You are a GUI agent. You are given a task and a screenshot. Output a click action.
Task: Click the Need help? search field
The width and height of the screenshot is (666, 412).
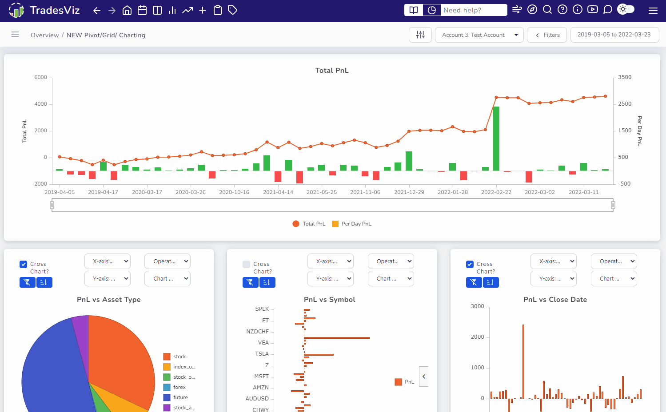474,10
